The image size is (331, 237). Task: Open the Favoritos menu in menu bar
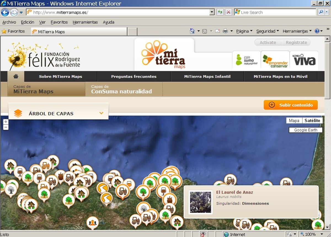point(59,22)
